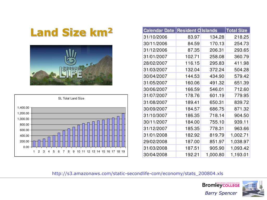The width and height of the screenshot is (267, 200).
Task: Click the resident value 102.71
Action: pos(192,57)
